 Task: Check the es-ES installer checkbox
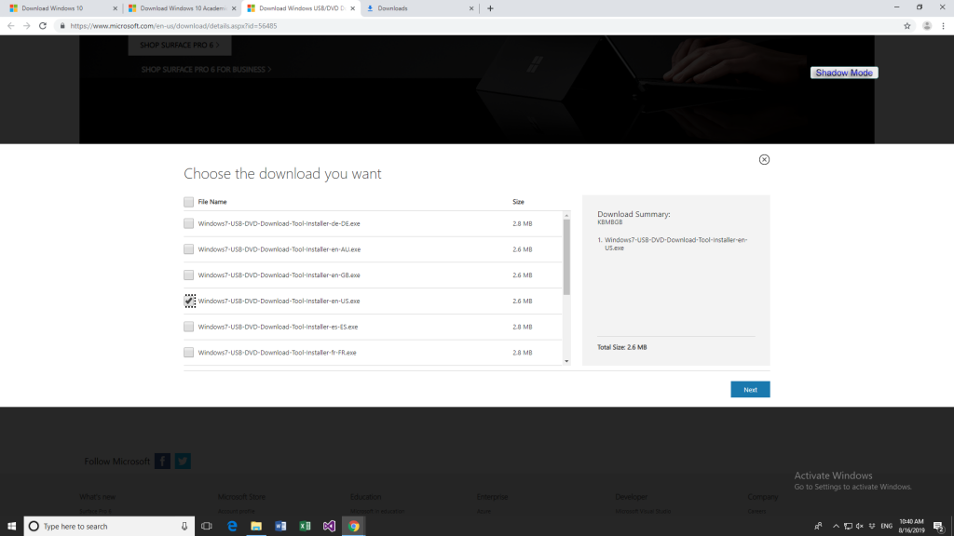pos(188,327)
